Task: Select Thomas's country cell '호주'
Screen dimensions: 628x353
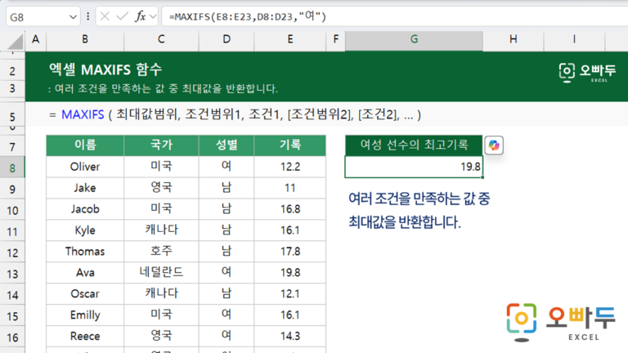Action: pos(161,252)
